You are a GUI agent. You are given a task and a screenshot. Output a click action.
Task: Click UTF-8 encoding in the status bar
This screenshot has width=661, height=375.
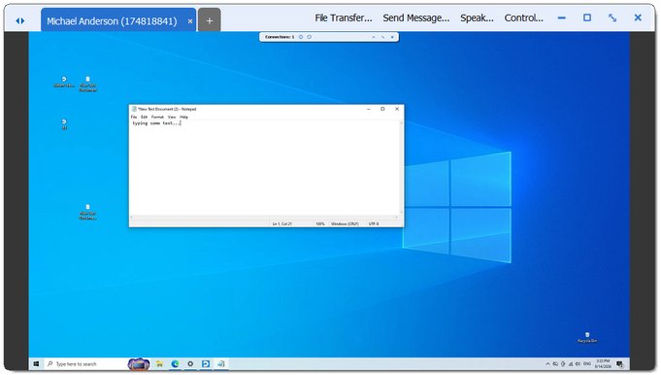pos(374,224)
